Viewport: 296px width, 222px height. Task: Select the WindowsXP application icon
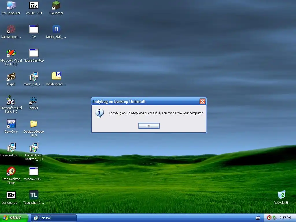coord(34,171)
